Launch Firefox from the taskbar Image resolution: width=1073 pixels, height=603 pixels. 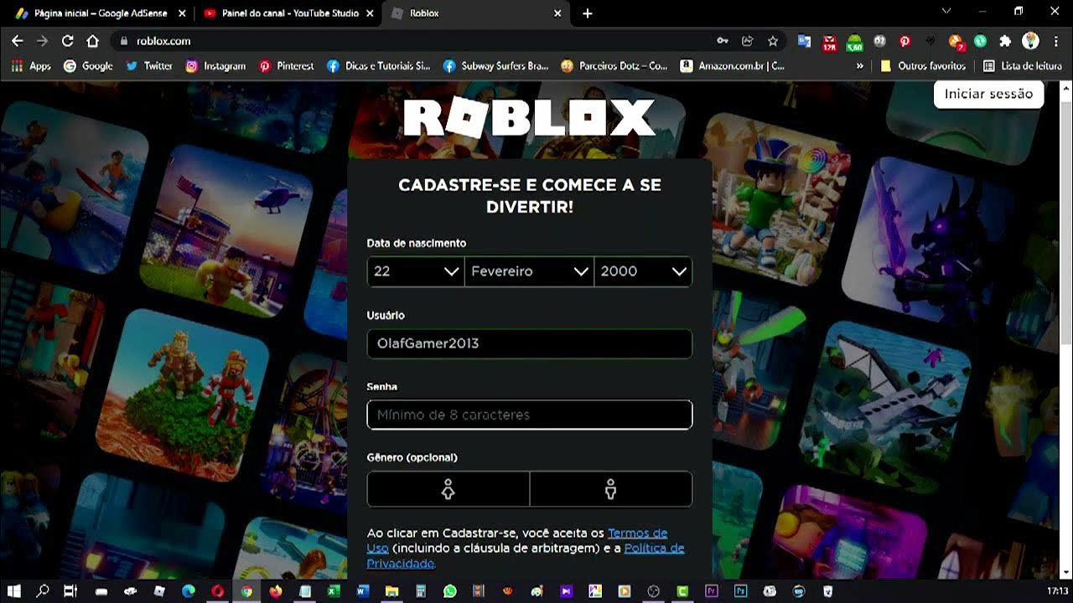tap(276, 591)
